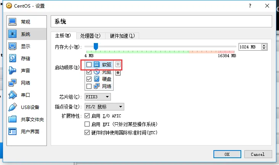Select 共享文件夹 label in the sidebar
Viewport: 279px width, 165px height.
[x=32, y=119]
